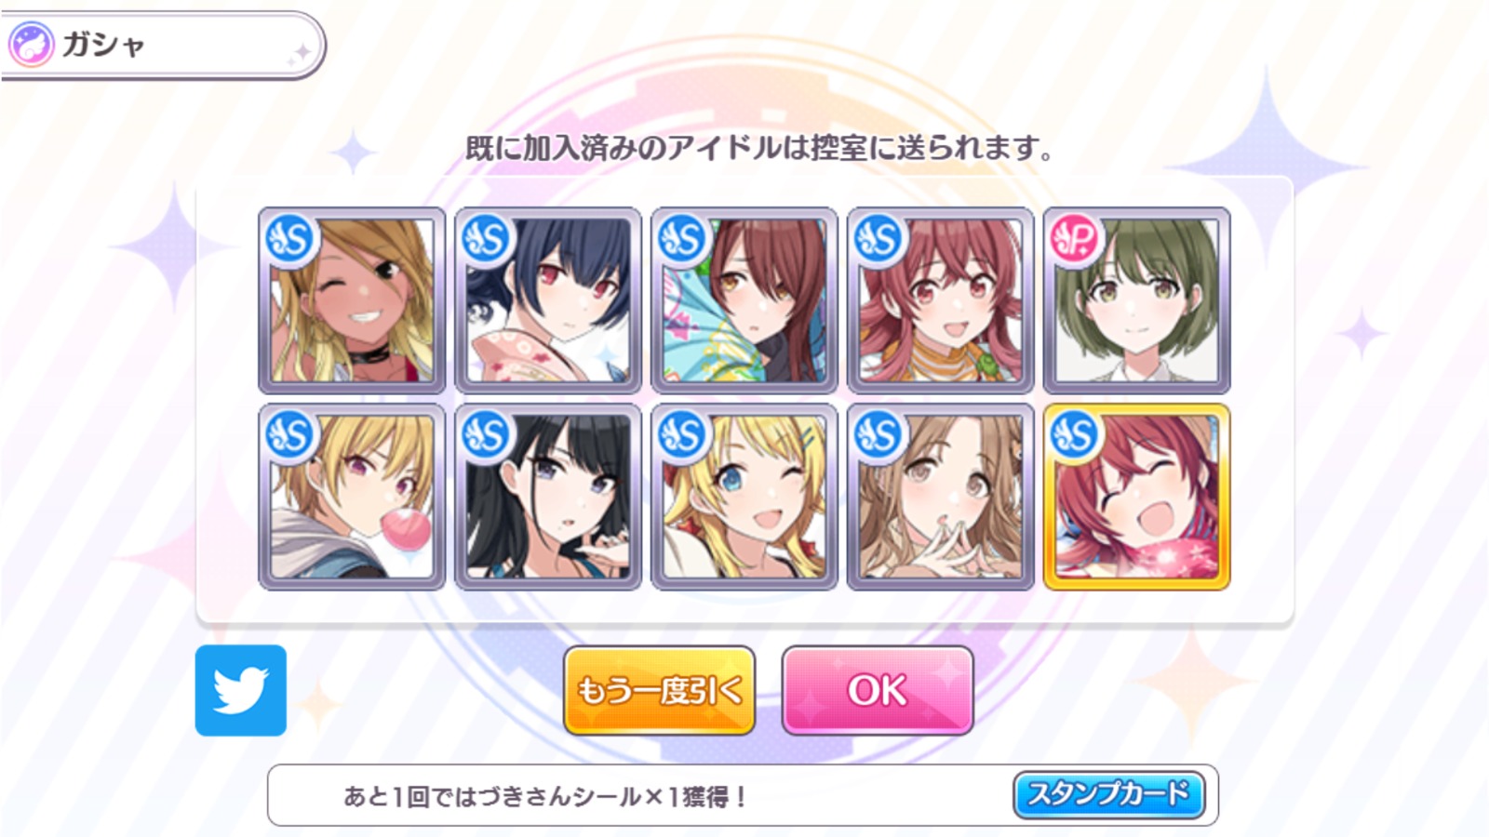Viewport: 1489px width, 837px height.
Task: Select the green-haired P rarity idol card
Action: (x=1137, y=300)
